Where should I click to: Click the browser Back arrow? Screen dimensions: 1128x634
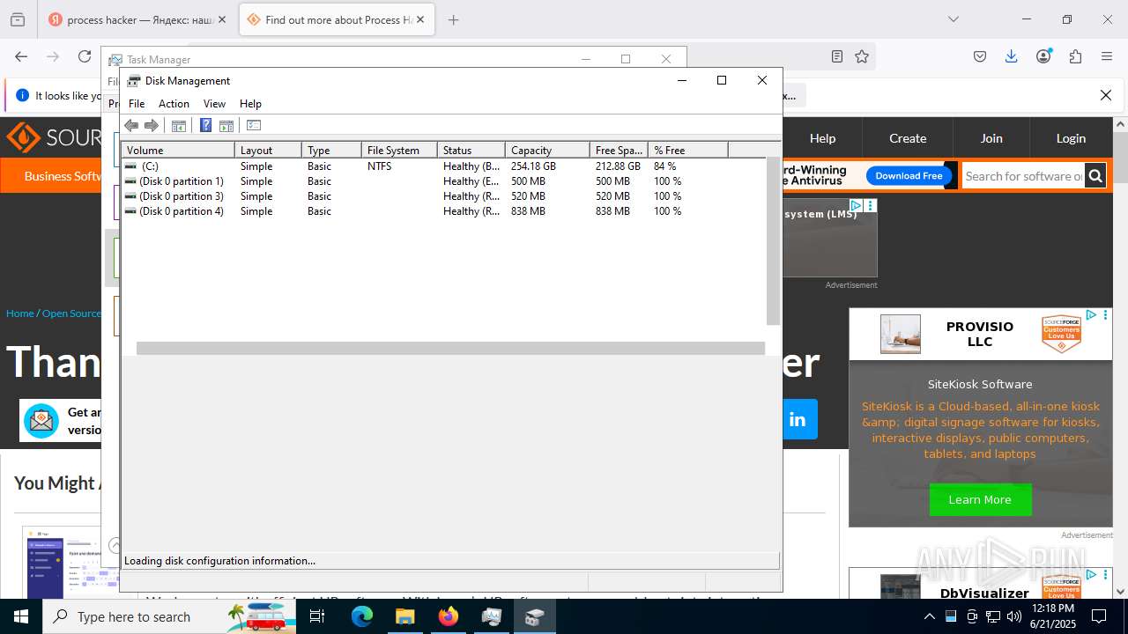(21, 56)
